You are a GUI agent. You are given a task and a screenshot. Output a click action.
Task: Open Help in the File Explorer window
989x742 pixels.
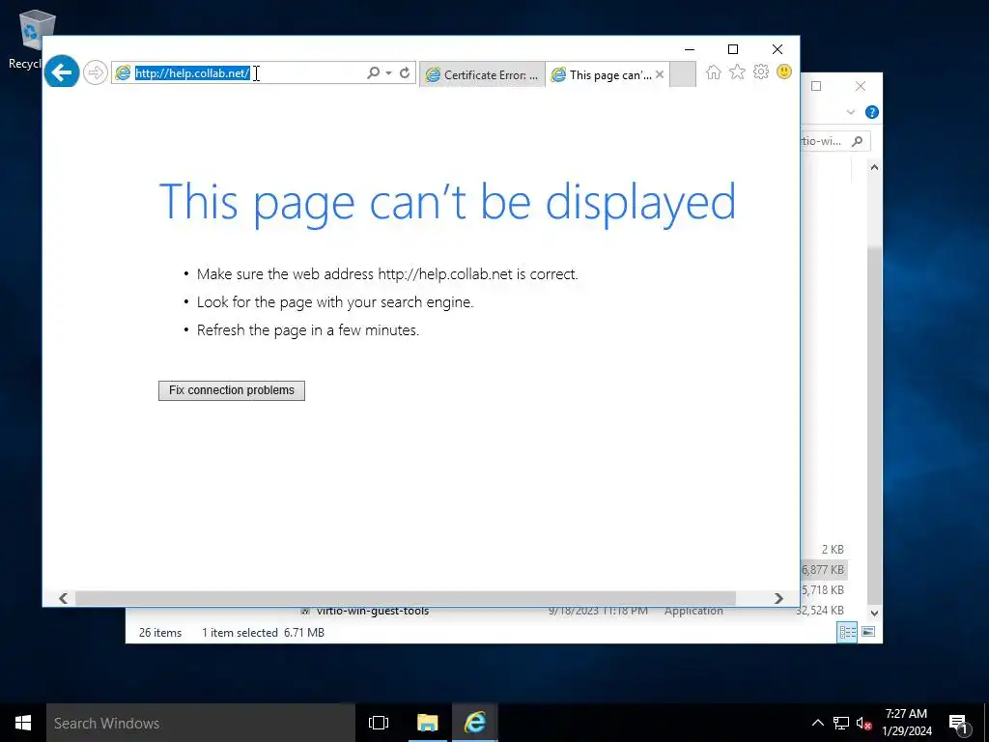(872, 112)
